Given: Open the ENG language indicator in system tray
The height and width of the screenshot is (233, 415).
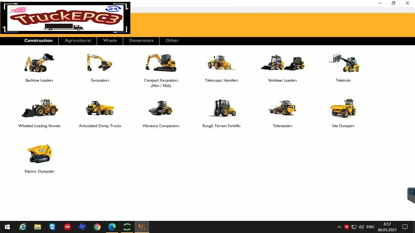Looking at the screenshot, I should click(x=370, y=227).
